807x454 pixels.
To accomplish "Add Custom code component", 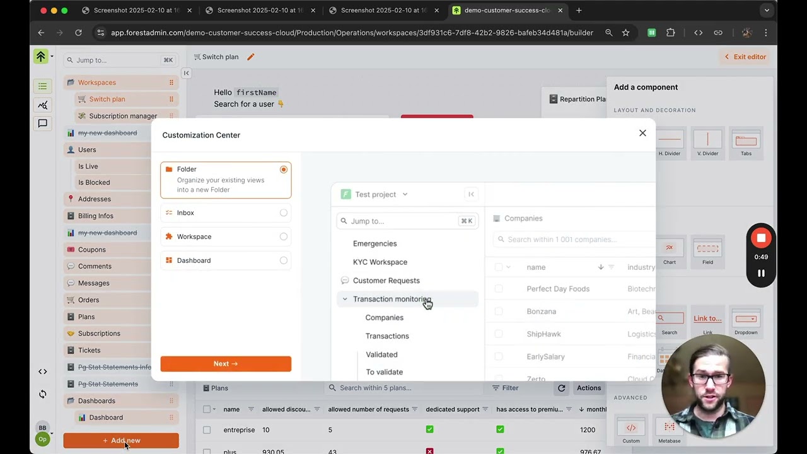I will pyautogui.click(x=631, y=431).
